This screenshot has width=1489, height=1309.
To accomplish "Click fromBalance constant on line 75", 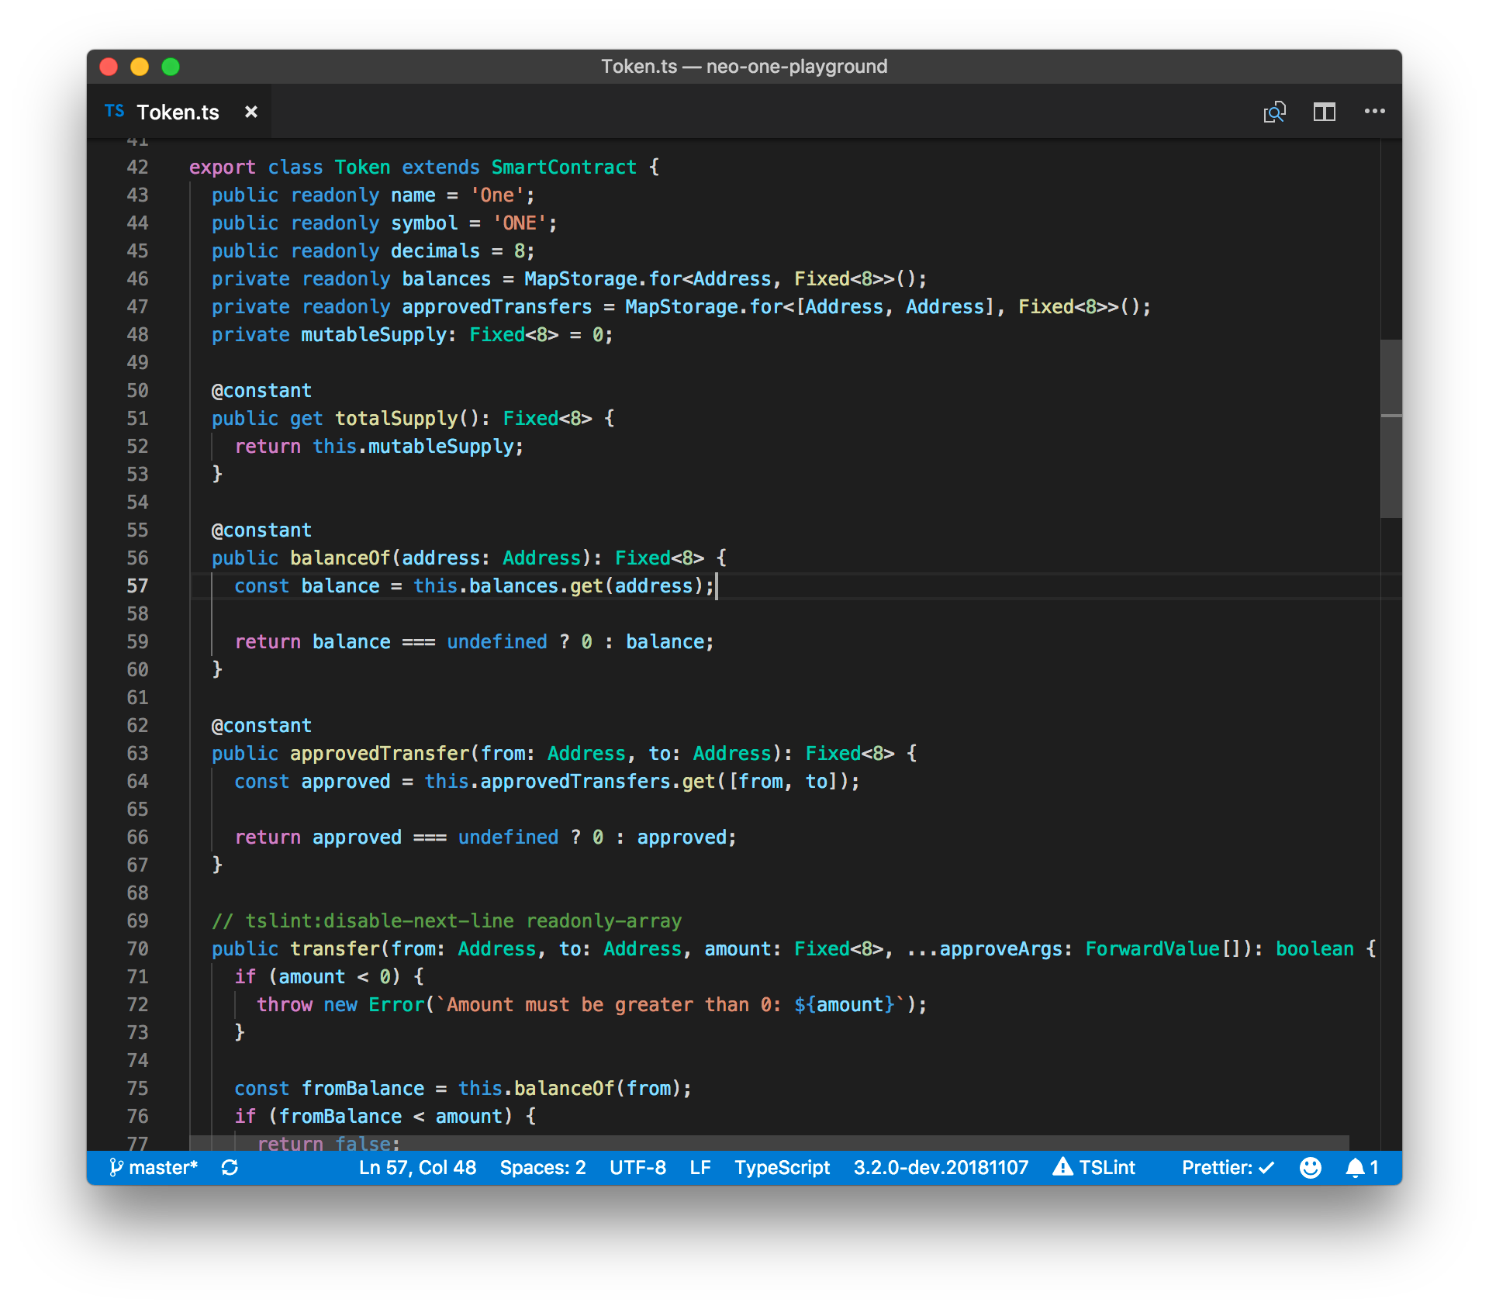I will point(363,1089).
